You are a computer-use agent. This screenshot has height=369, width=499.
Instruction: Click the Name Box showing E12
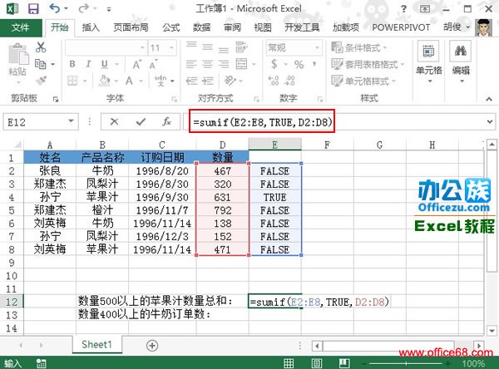pyautogui.click(x=41, y=122)
